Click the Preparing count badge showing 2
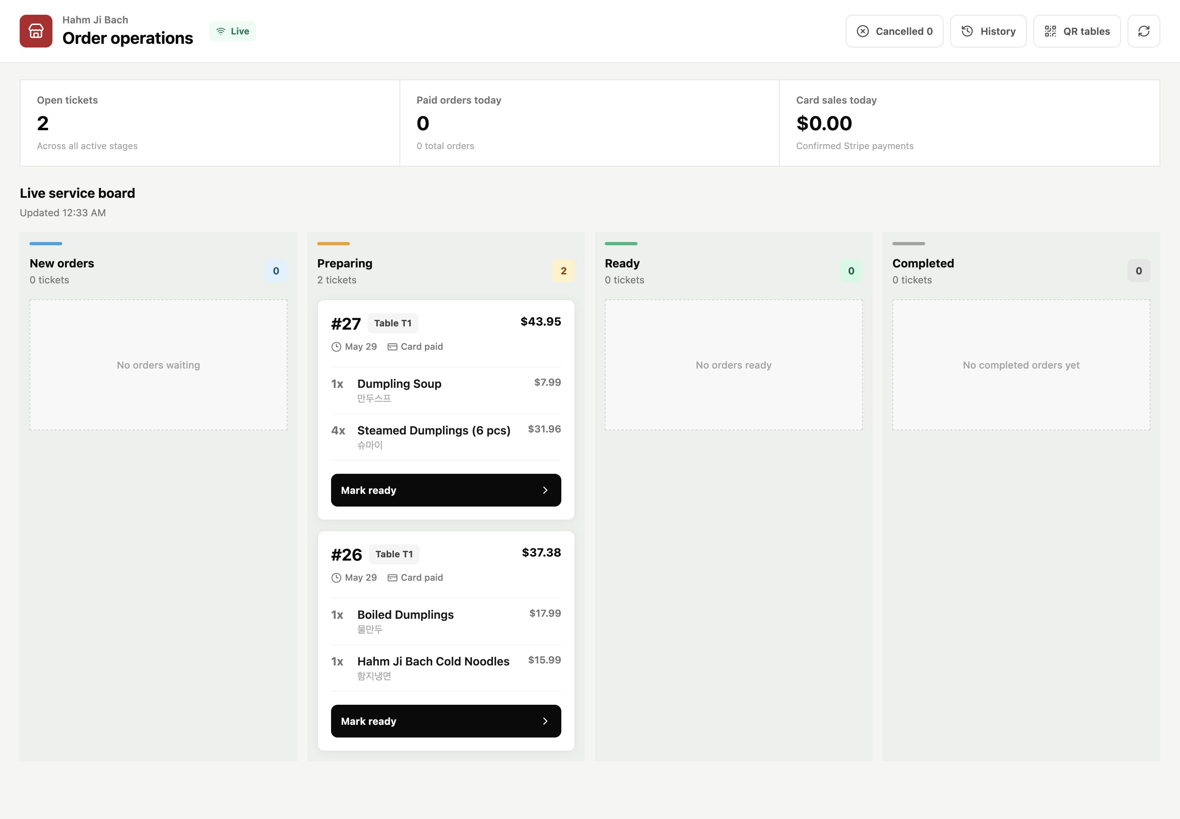The width and height of the screenshot is (1180, 819). [564, 271]
